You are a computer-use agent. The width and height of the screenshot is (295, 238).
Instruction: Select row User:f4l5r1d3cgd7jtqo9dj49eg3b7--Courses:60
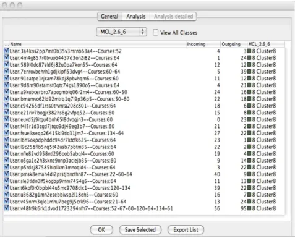(x=144, y=126)
